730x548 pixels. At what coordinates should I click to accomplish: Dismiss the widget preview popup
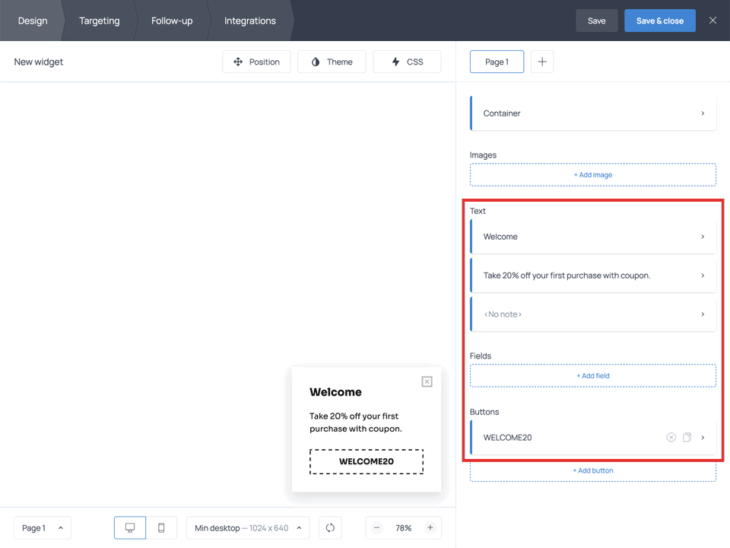(427, 381)
